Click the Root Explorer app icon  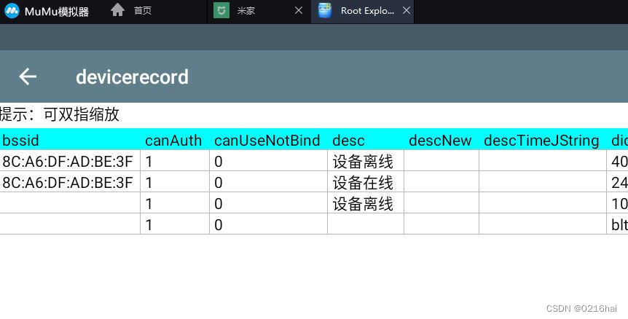pyautogui.click(x=325, y=10)
